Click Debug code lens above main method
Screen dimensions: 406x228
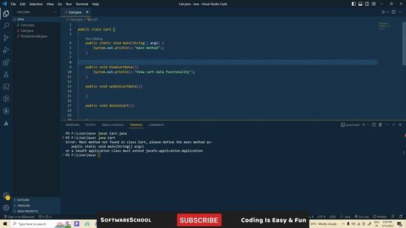pos(98,39)
